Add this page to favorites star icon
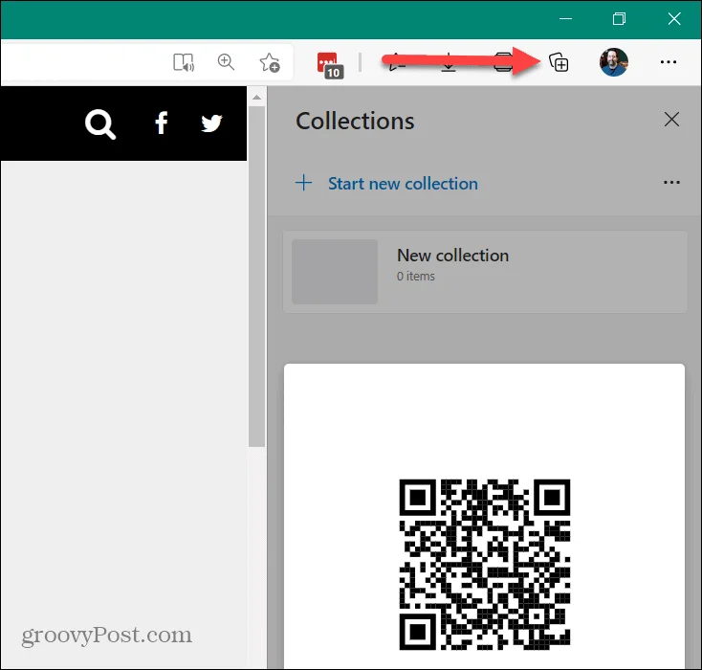 [270, 62]
